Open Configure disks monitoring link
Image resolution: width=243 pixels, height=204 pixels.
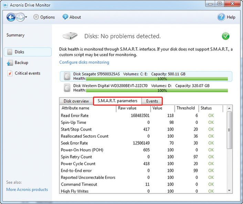click(84, 62)
